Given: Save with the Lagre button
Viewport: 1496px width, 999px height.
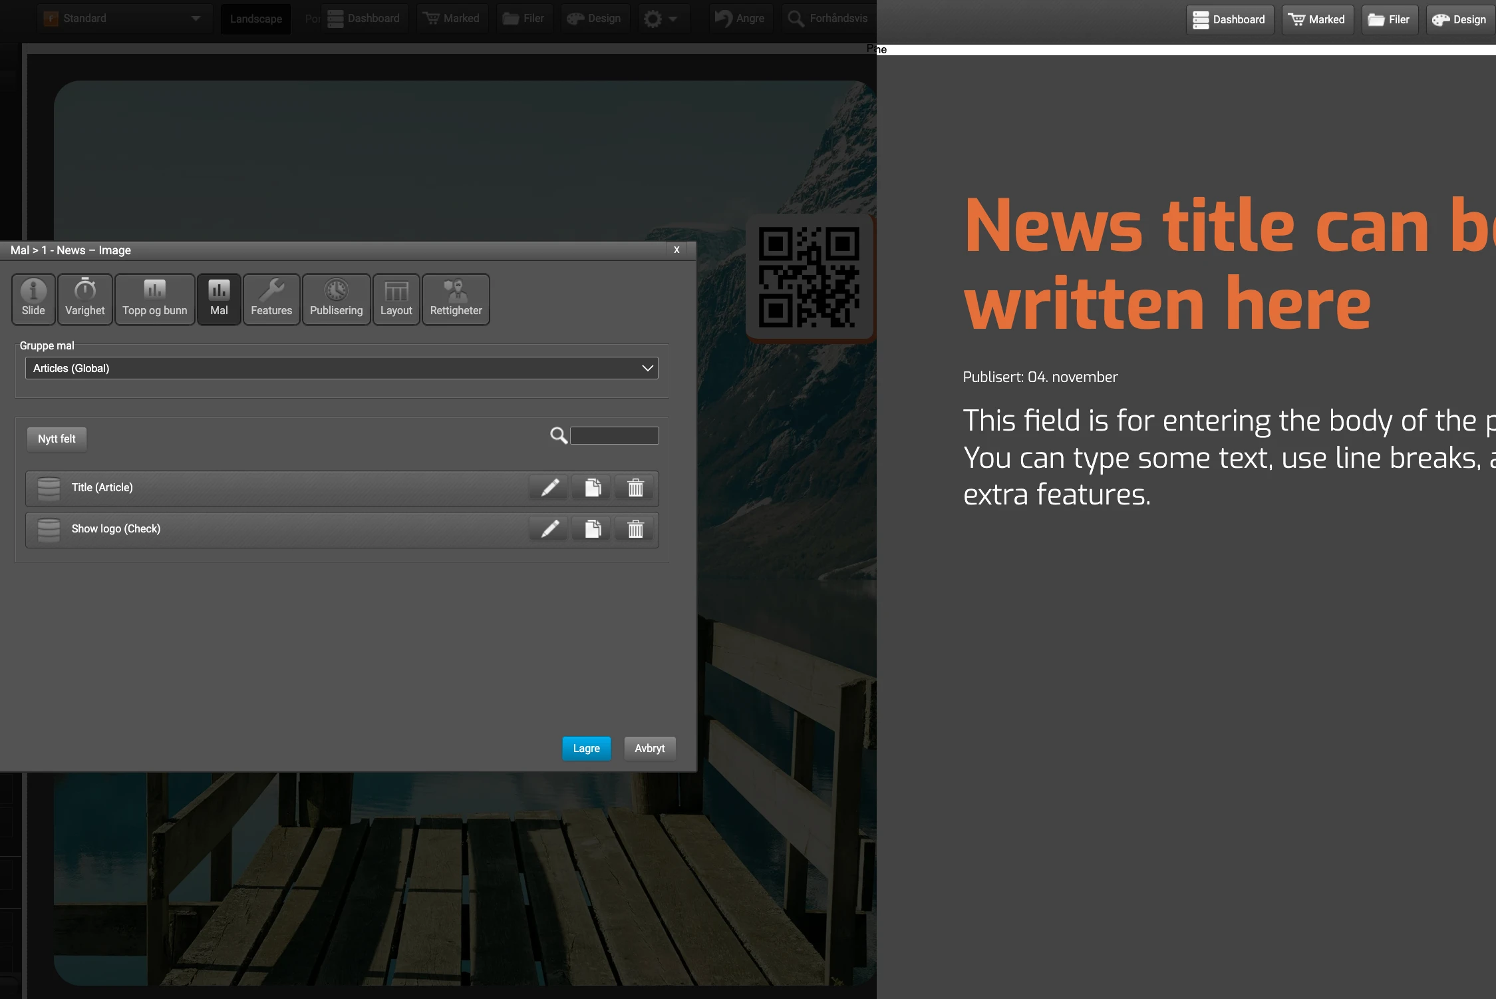Looking at the screenshot, I should point(586,748).
